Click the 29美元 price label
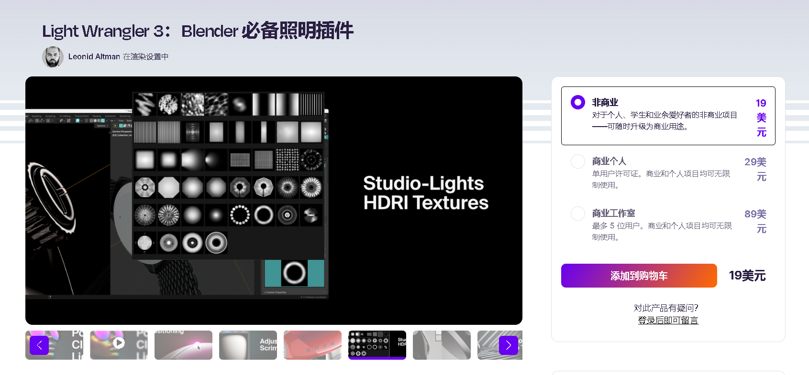Viewport: 809px width, 375px height. [755, 169]
